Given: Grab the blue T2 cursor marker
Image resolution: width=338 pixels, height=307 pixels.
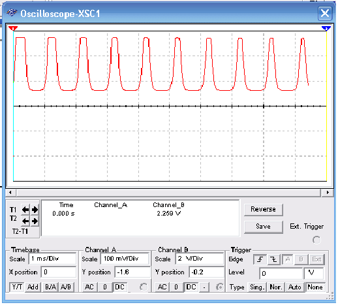Looking at the screenshot, I should tap(326, 28).
